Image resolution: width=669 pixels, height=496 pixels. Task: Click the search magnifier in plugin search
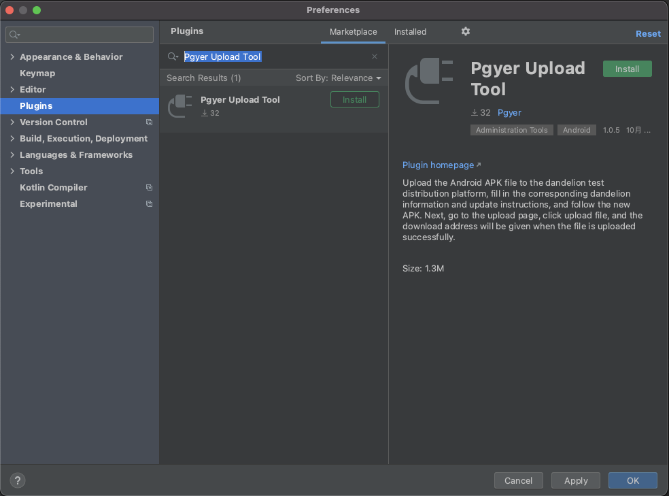pos(173,56)
